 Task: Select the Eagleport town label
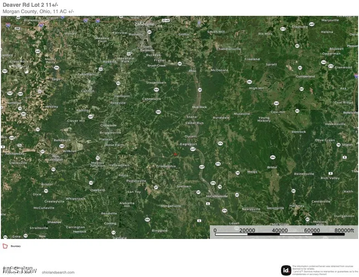point(189,143)
